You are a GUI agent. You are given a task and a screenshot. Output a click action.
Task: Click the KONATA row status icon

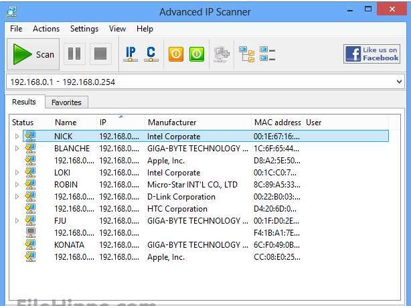tap(30, 244)
